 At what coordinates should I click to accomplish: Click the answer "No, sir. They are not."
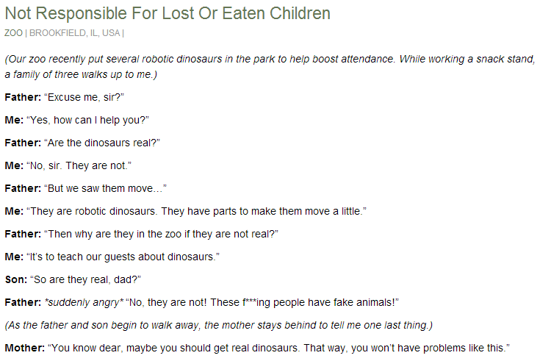[x=79, y=165]
